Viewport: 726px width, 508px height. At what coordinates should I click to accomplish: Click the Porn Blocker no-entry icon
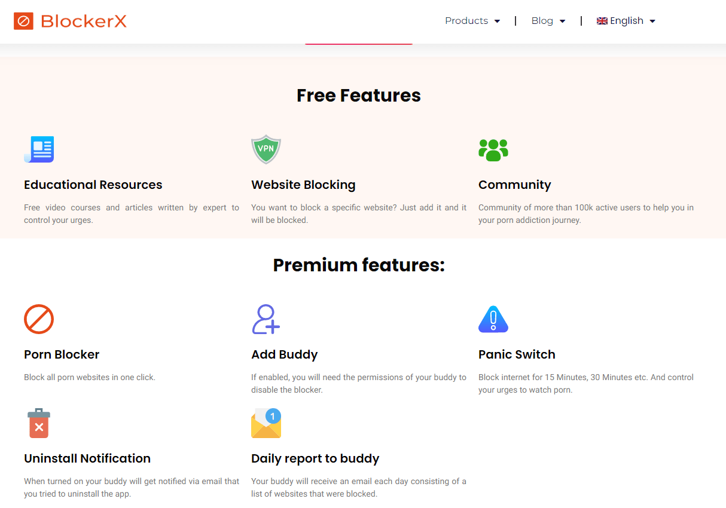pos(38,319)
